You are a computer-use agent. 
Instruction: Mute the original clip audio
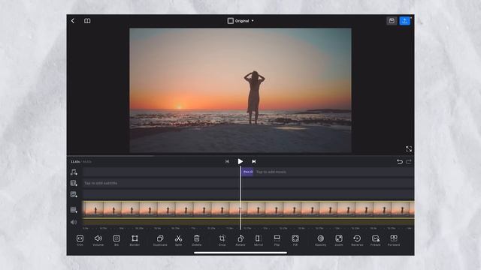tap(74, 222)
